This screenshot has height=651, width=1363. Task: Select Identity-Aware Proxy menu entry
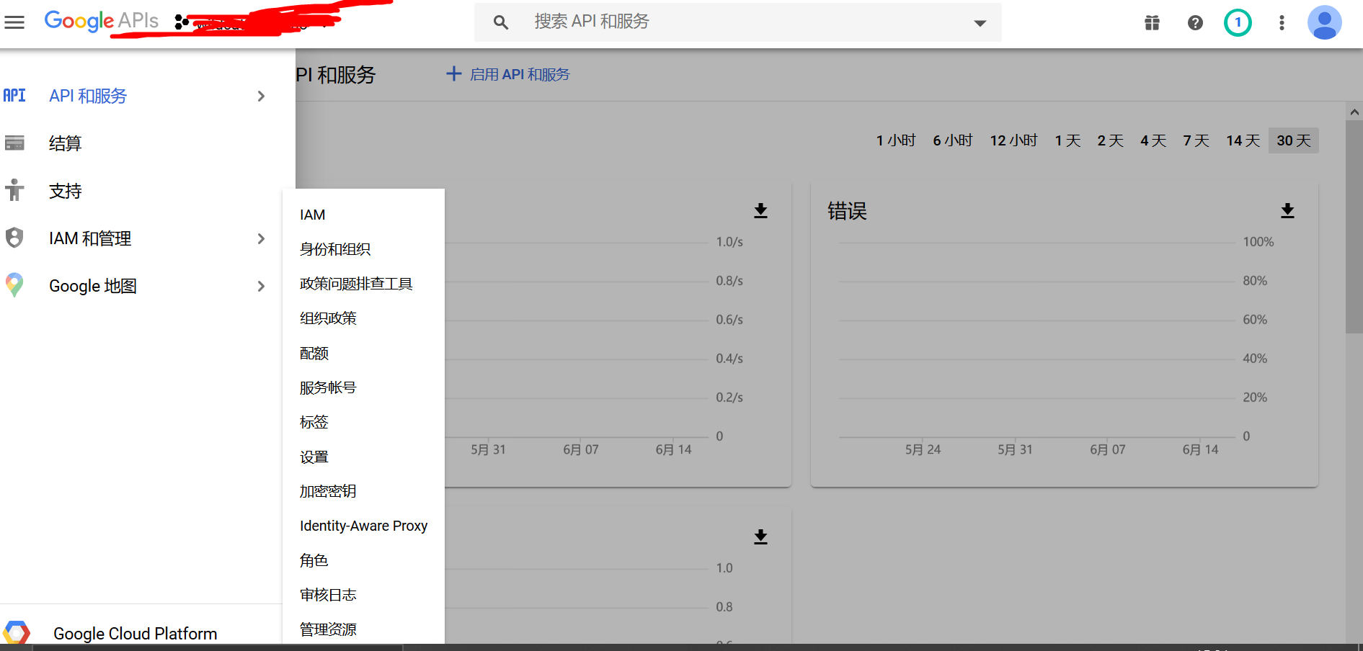click(363, 525)
